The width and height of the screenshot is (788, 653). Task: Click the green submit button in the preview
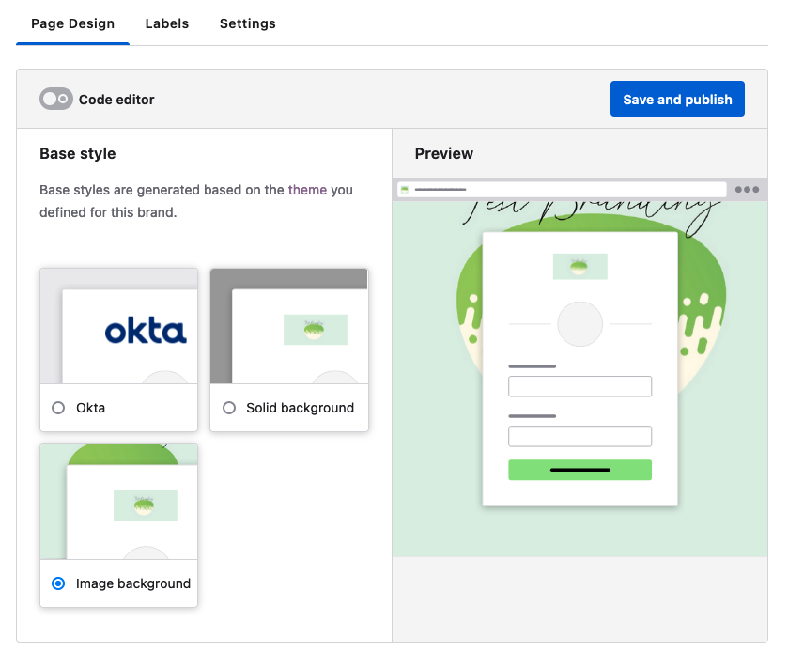(579, 469)
